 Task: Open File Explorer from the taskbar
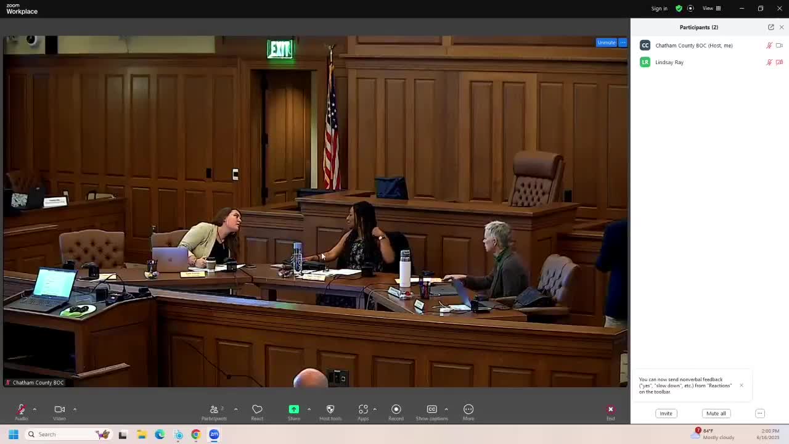point(141,434)
